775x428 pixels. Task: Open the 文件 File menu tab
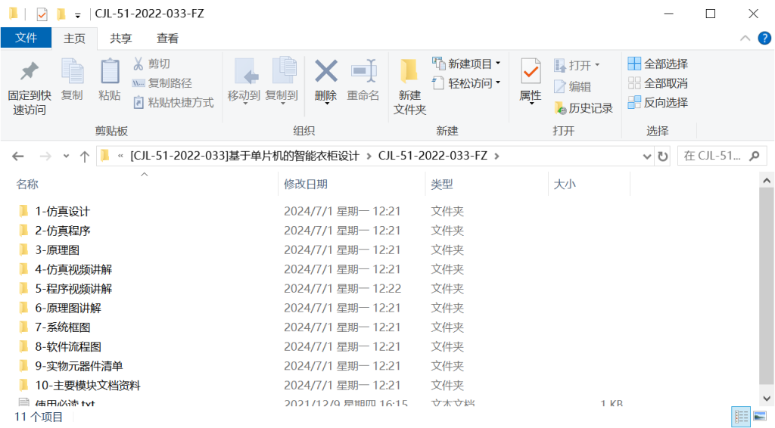(26, 38)
